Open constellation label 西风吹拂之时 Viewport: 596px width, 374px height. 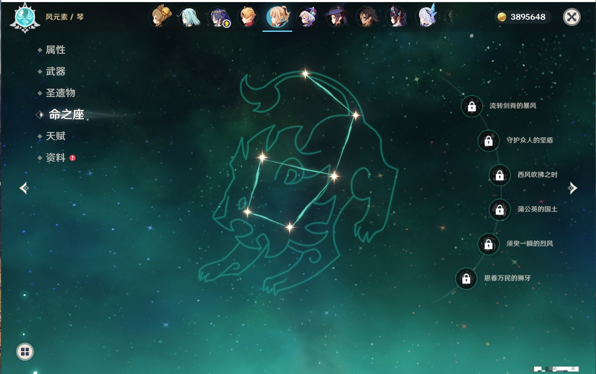tap(537, 174)
